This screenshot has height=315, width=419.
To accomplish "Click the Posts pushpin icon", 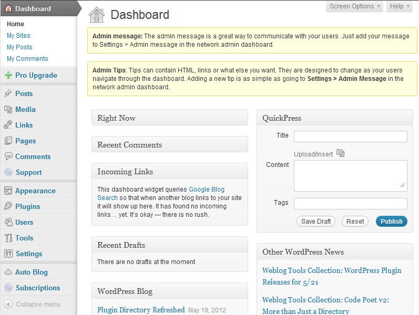I will tap(8, 93).
